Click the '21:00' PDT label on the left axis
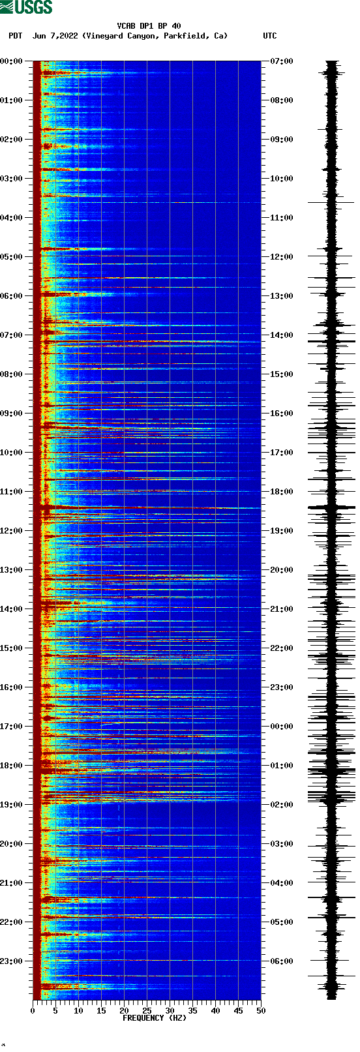The width and height of the screenshot is (360, 1052). point(12,883)
